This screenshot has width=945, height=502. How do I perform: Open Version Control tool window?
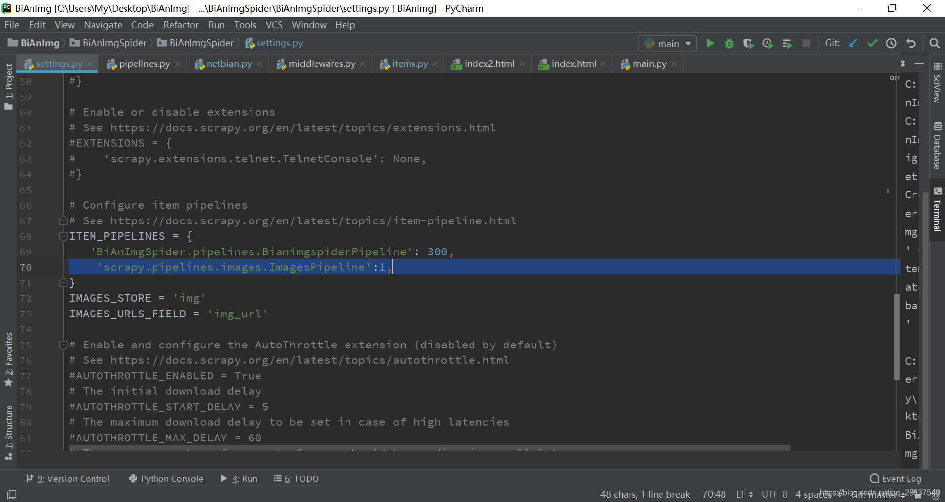point(67,479)
